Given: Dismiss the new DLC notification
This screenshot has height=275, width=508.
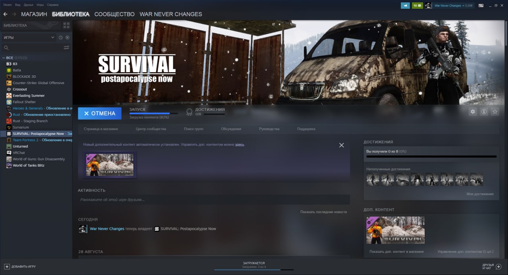Looking at the screenshot, I should coord(341,145).
